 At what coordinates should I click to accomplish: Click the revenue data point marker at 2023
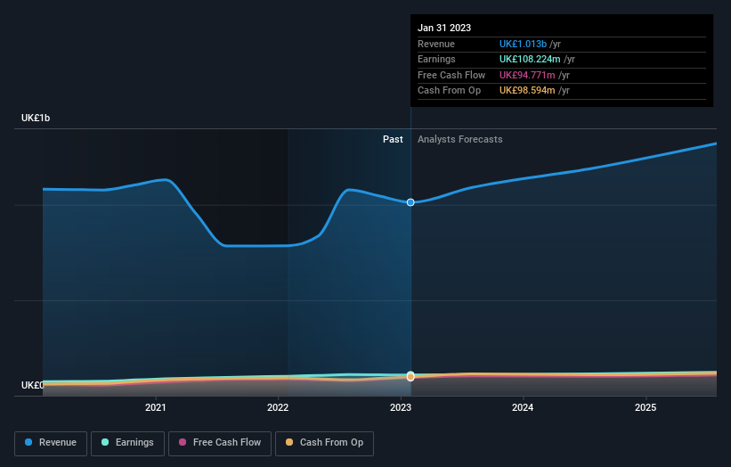410,202
